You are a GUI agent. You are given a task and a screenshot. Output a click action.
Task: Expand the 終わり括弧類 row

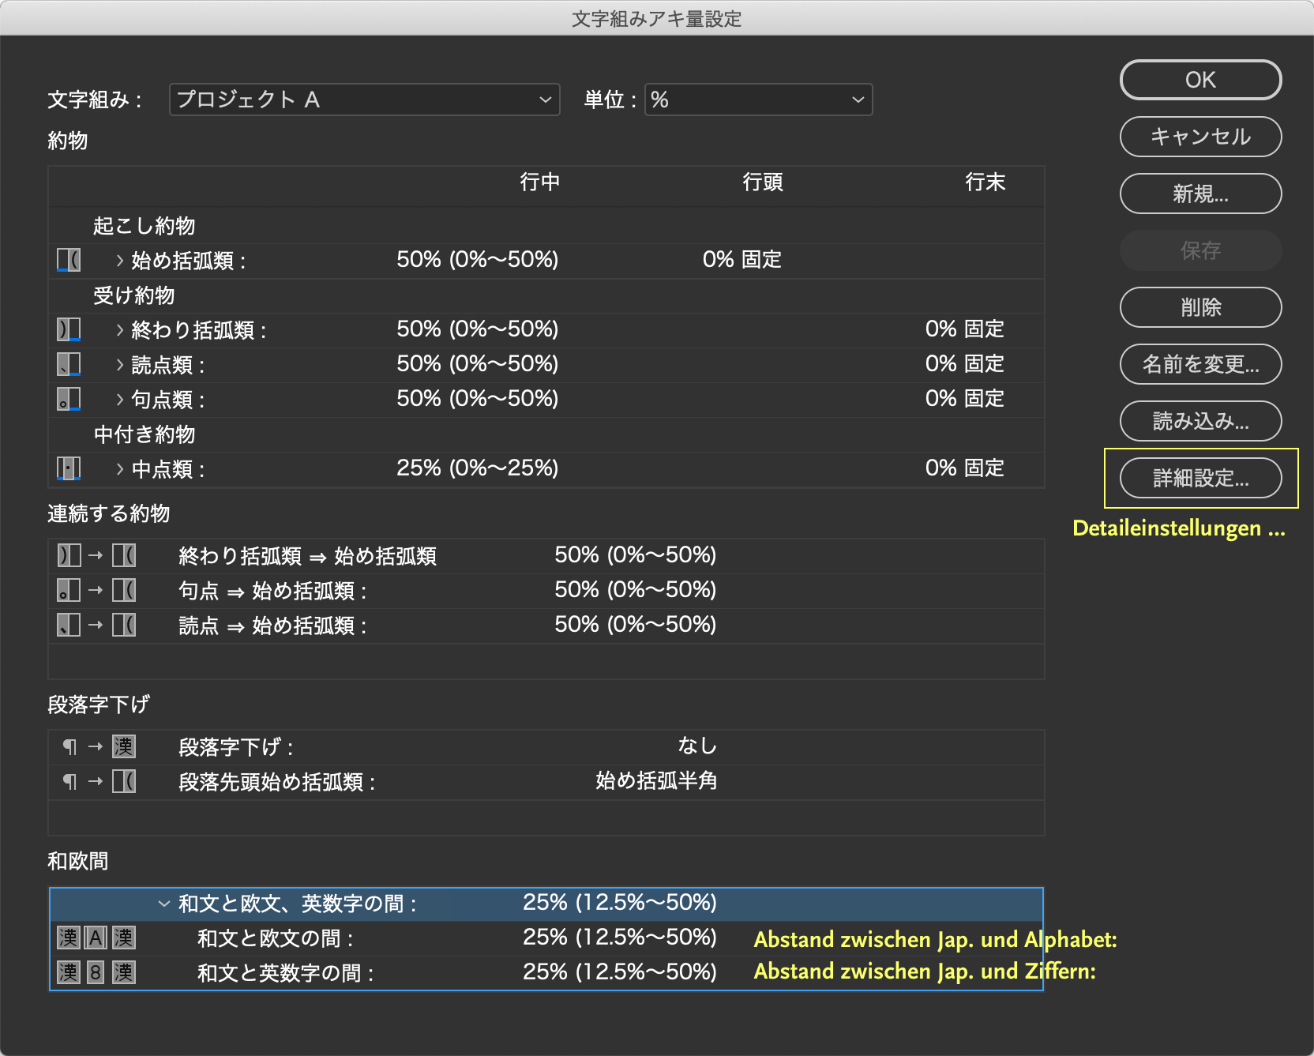[120, 329]
